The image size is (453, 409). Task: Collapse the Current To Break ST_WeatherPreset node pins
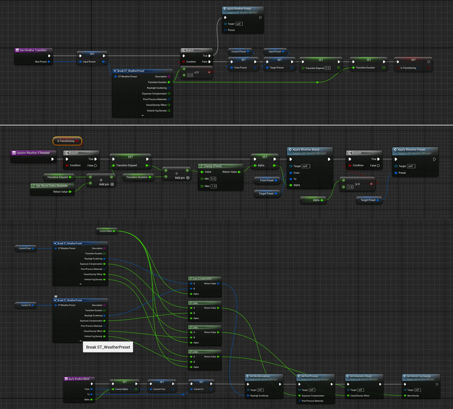80,341
